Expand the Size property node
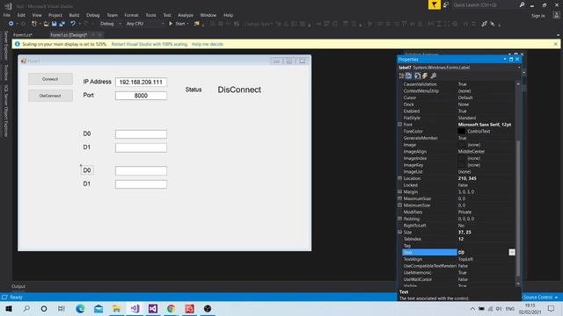The image size is (563, 316). (399, 232)
